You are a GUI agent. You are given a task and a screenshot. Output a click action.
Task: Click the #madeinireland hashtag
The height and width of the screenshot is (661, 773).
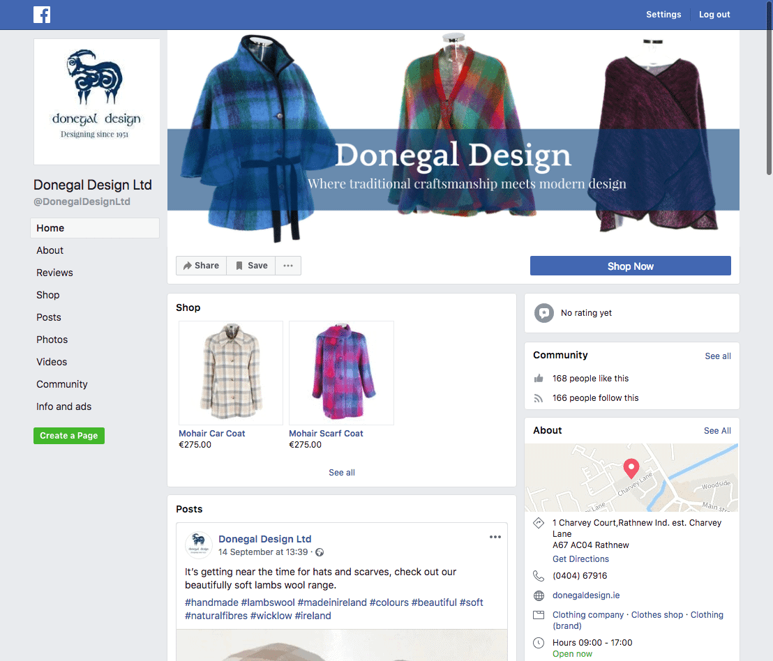point(332,602)
